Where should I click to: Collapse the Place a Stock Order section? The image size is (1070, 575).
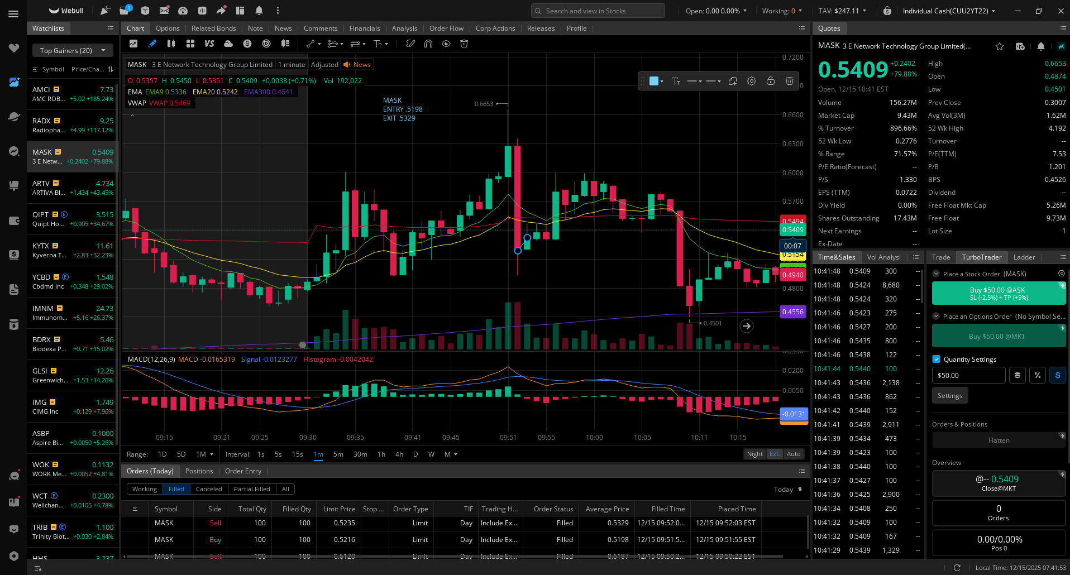point(937,274)
